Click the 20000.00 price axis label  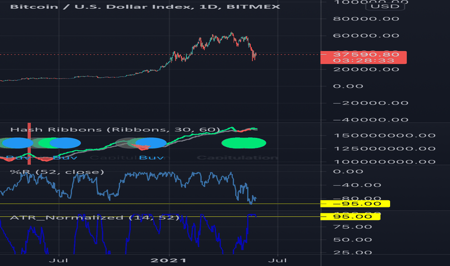tap(366, 69)
